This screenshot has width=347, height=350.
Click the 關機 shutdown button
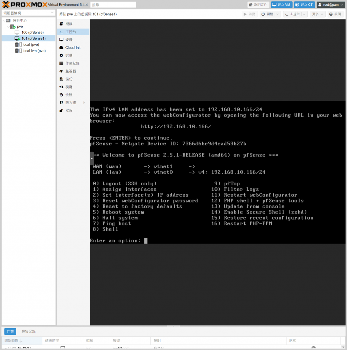(267, 14)
